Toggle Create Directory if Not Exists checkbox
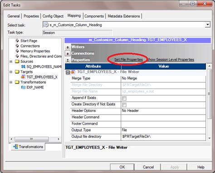 click(x=124, y=105)
